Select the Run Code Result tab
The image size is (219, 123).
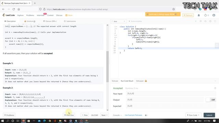click(127, 81)
